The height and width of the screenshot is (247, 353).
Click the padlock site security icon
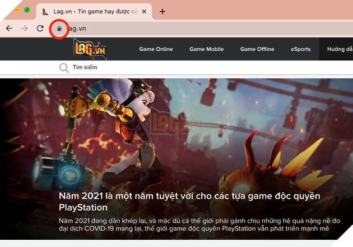point(59,28)
